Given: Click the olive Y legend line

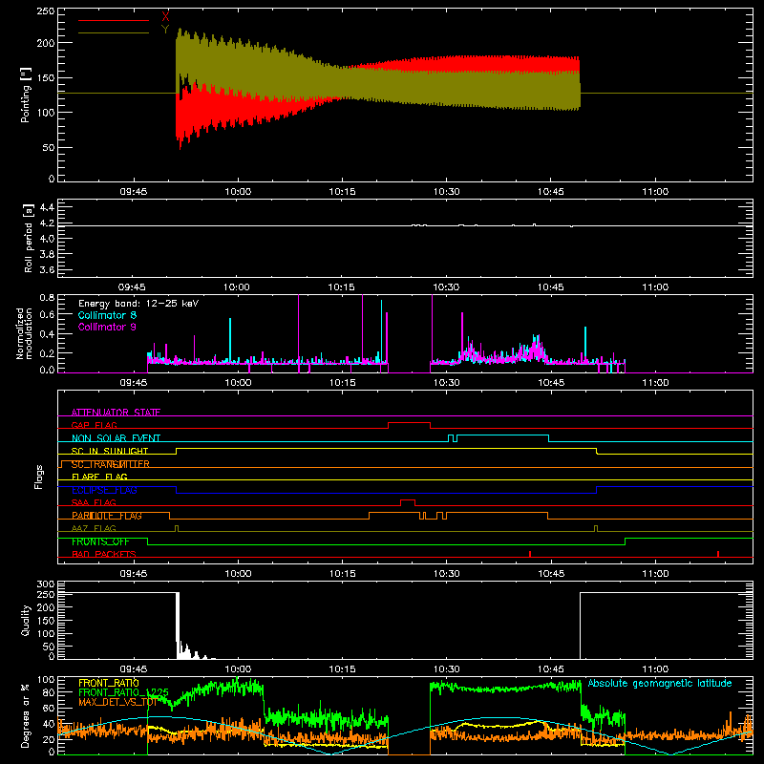Looking at the screenshot, I should (114, 32).
